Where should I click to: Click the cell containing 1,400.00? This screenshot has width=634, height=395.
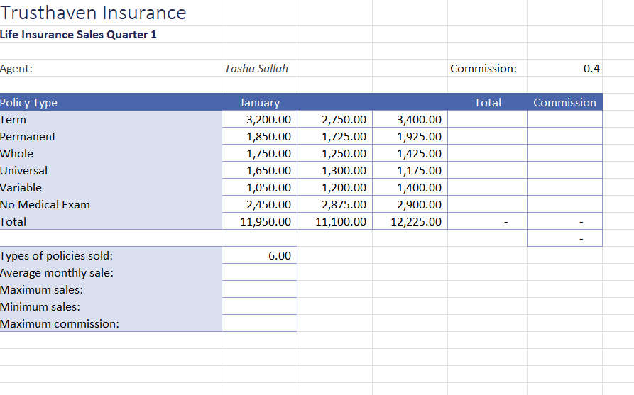[410, 187]
